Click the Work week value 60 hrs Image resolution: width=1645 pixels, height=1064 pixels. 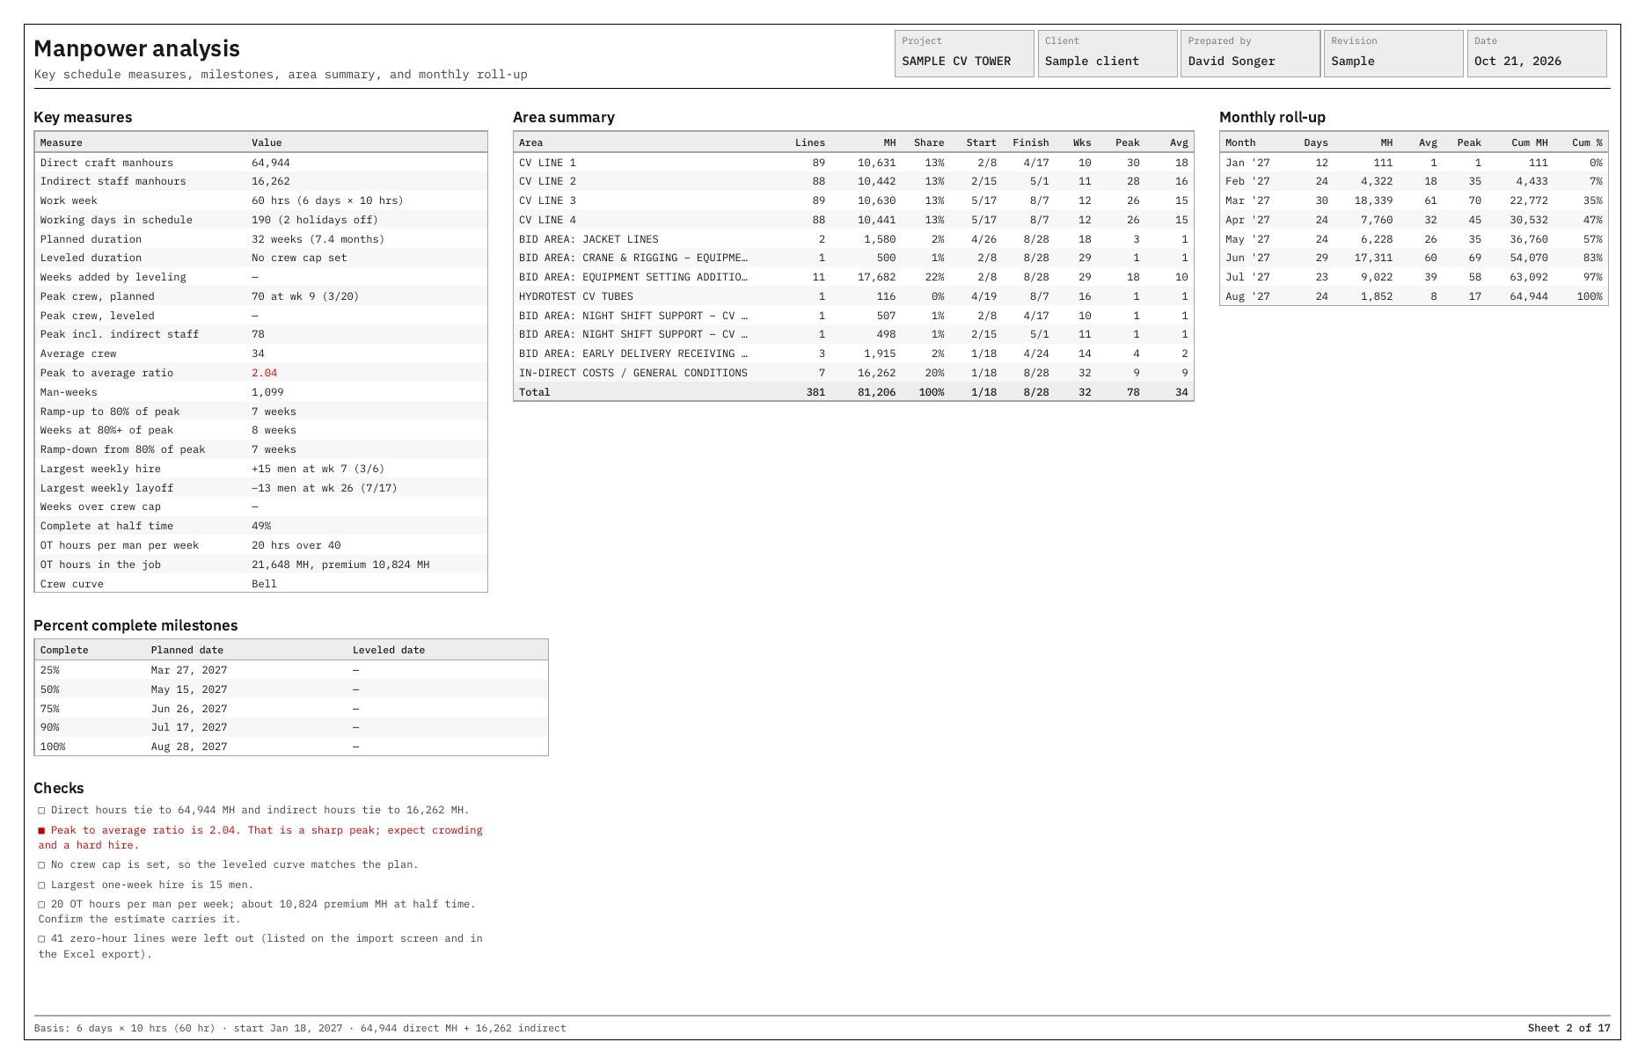[327, 200]
